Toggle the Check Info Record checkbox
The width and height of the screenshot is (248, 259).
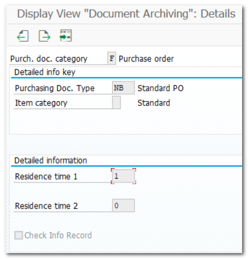[19, 235]
